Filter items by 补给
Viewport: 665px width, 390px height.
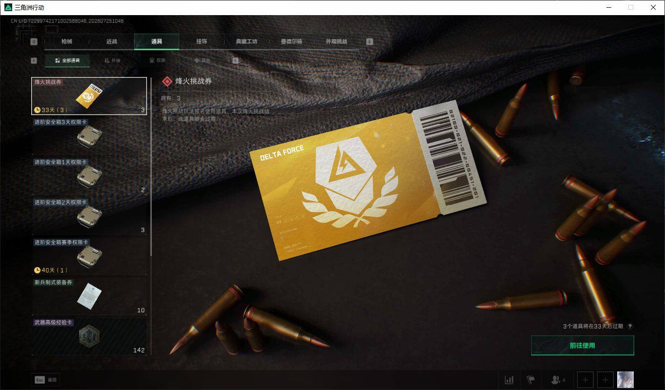[x=112, y=60]
